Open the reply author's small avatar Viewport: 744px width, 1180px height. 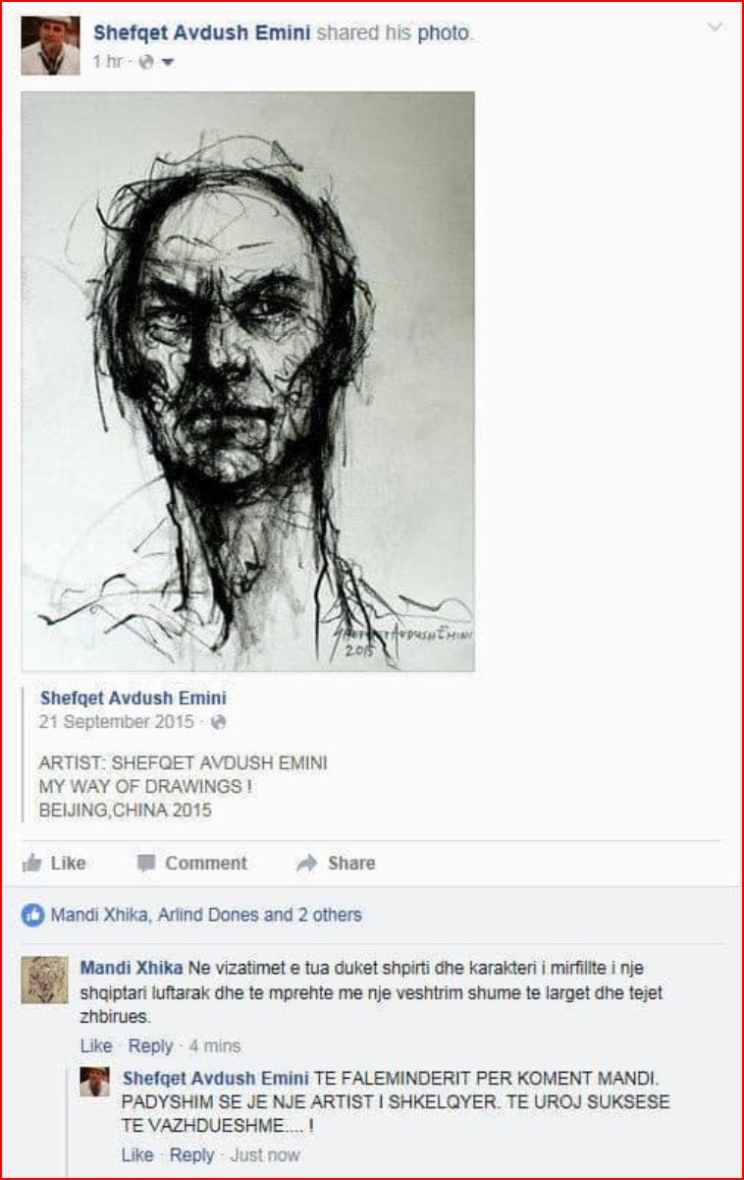[x=94, y=1081]
